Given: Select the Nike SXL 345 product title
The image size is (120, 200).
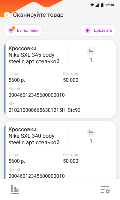Looking at the screenshot, I should 36,55.
